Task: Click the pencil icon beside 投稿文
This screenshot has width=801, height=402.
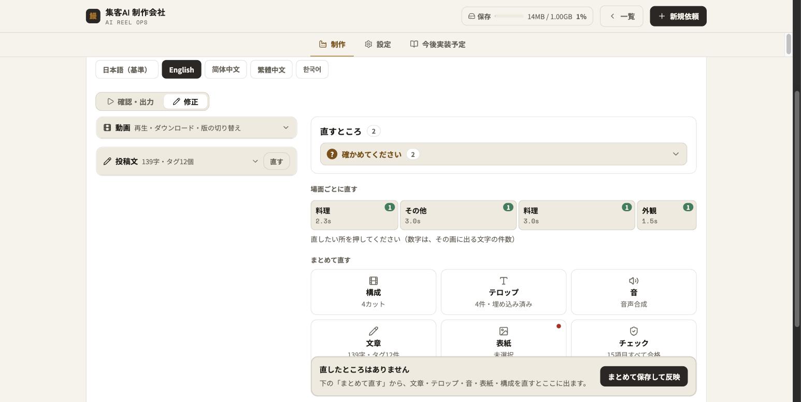Action: coord(107,161)
